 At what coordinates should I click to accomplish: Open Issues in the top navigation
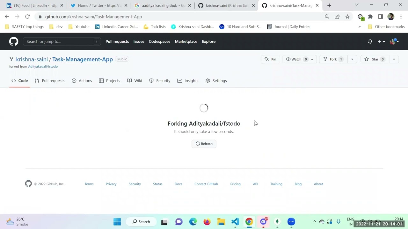coord(139,41)
